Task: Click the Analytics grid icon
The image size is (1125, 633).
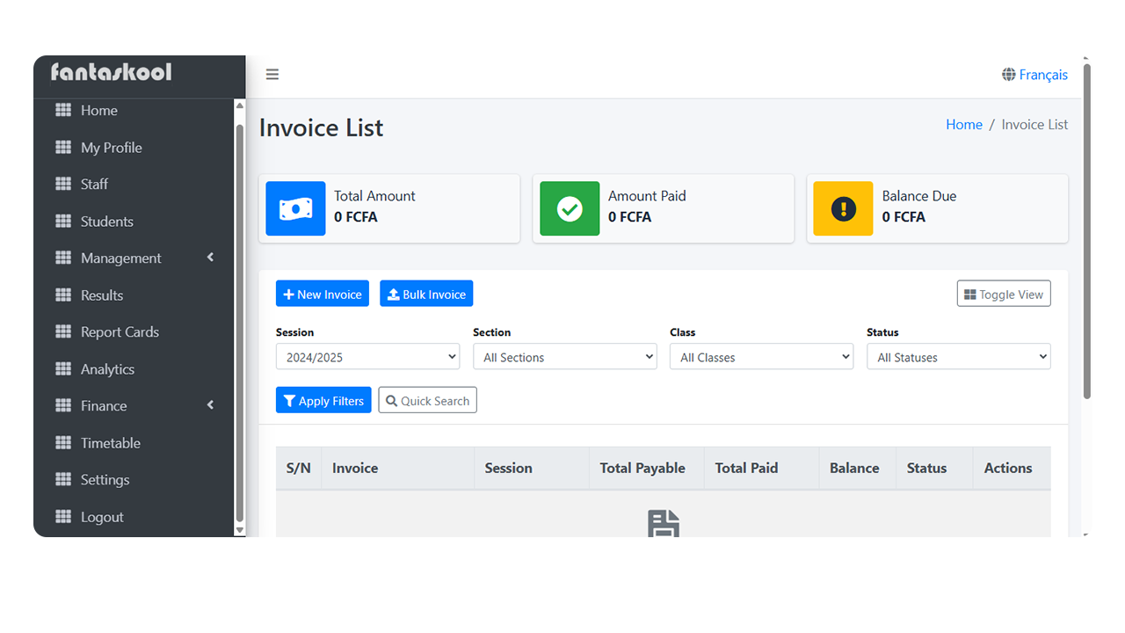Action: click(63, 368)
